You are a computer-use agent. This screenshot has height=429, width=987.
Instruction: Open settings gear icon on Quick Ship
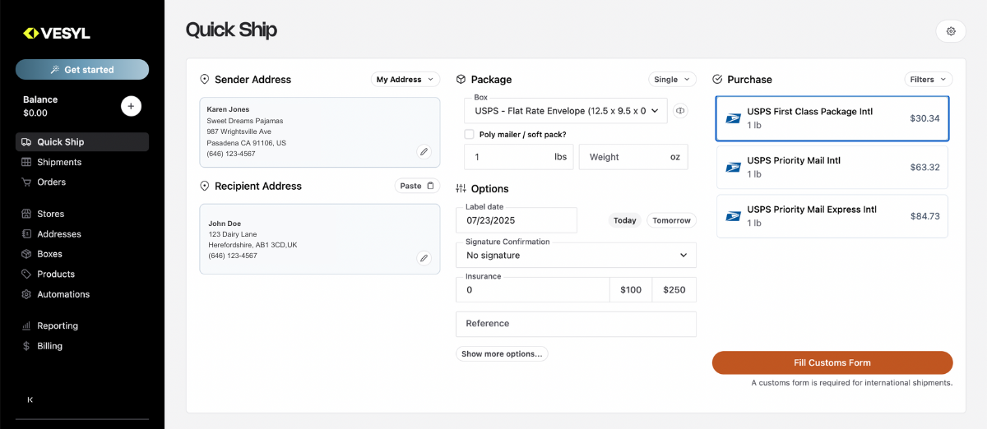[x=951, y=31]
